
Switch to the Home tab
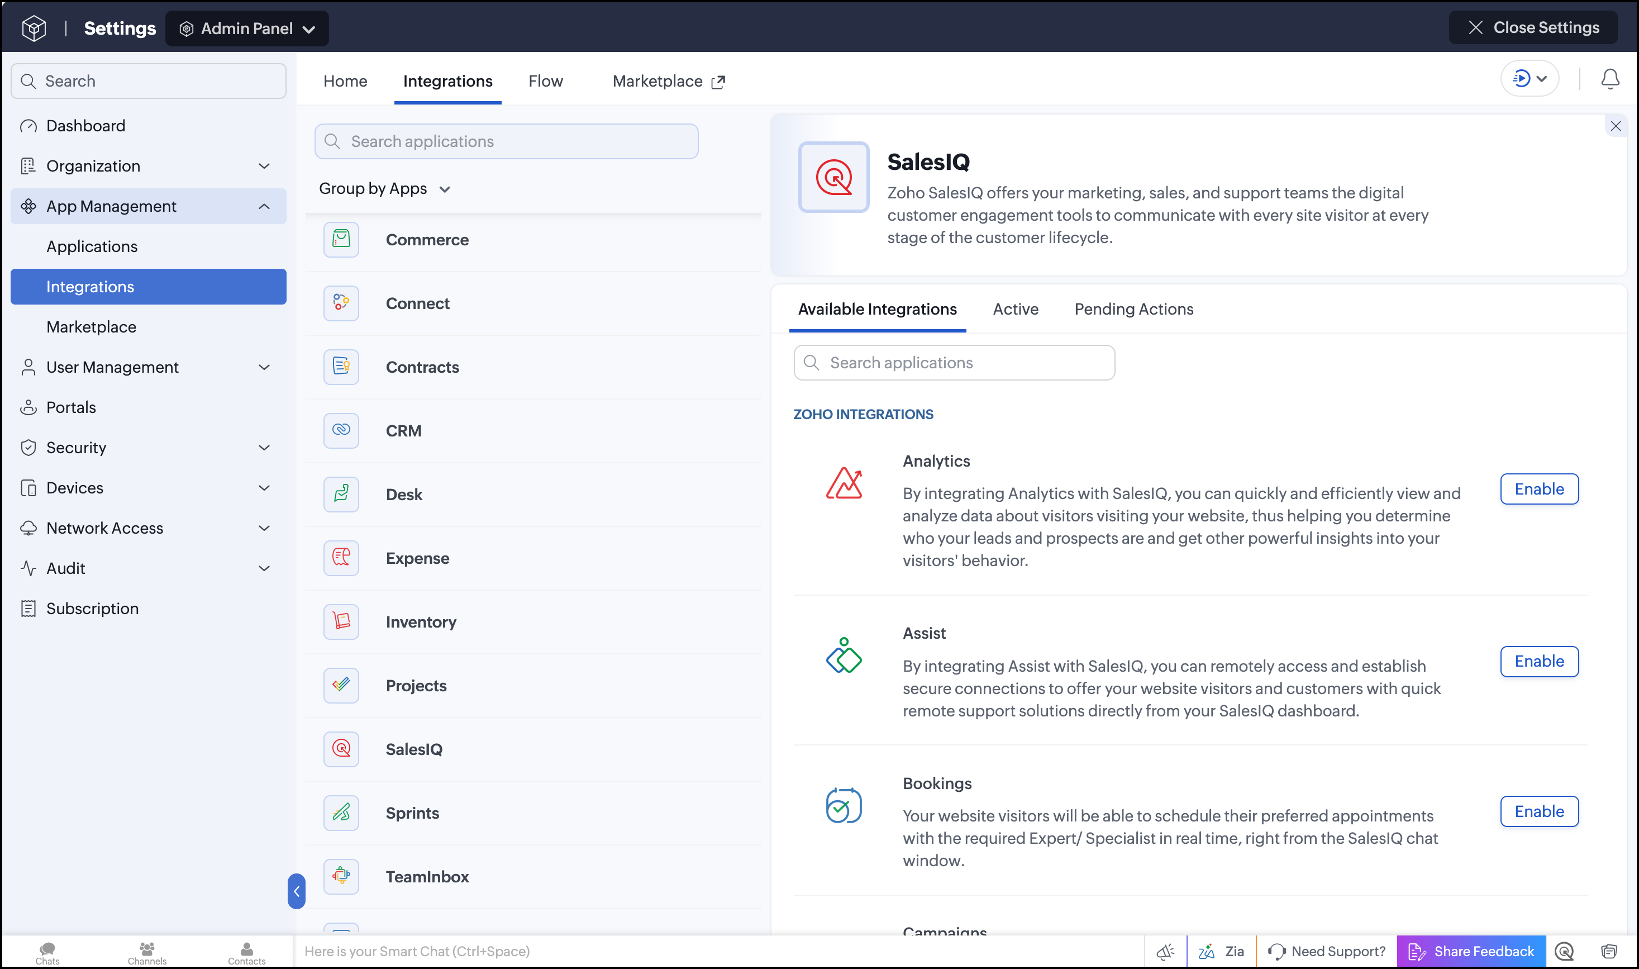(345, 81)
